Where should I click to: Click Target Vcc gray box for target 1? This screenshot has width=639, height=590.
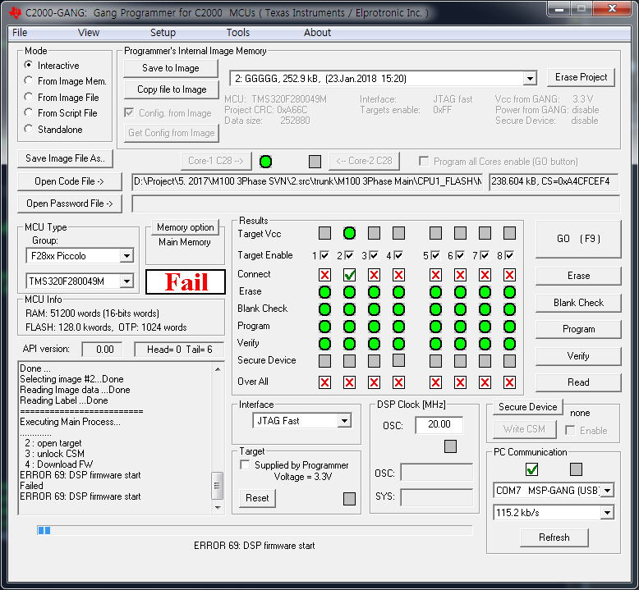click(x=324, y=233)
